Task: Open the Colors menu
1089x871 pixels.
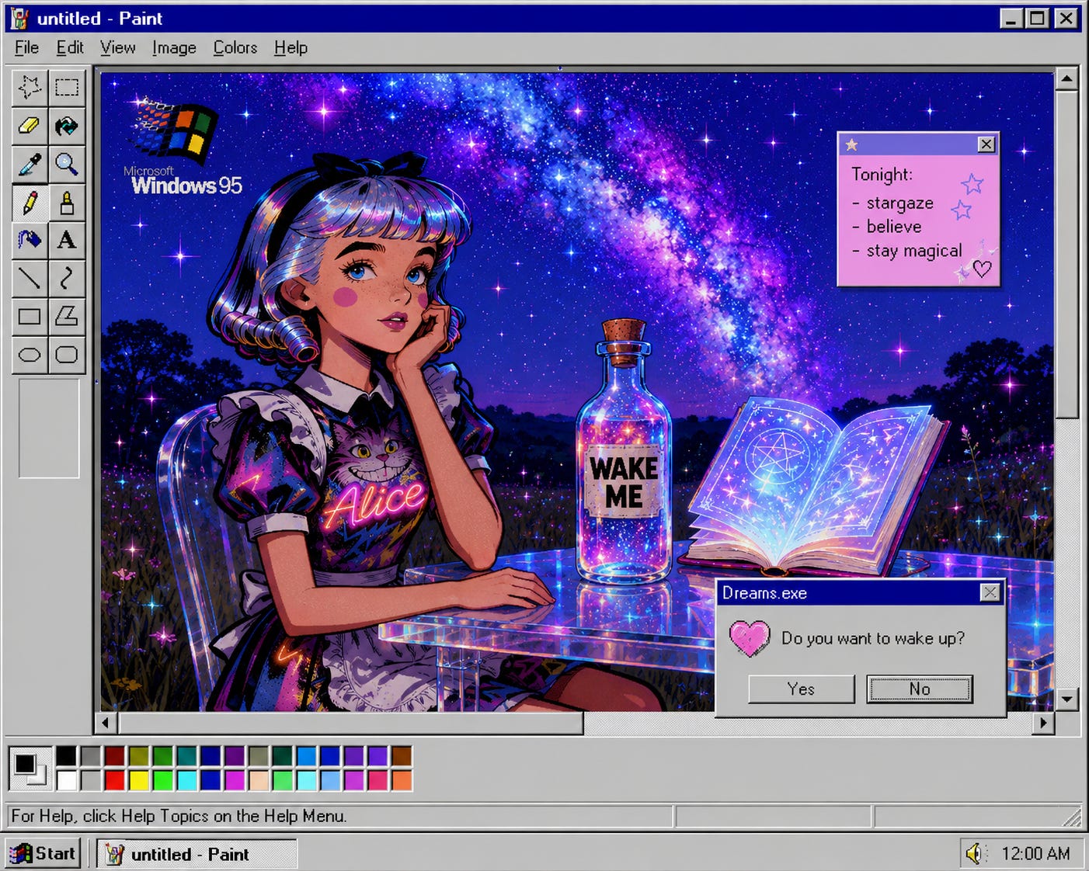Action: [235, 48]
